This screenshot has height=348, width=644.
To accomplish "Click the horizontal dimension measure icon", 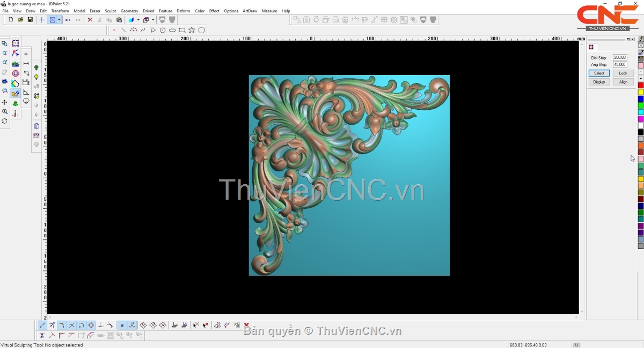I will tap(26, 64).
